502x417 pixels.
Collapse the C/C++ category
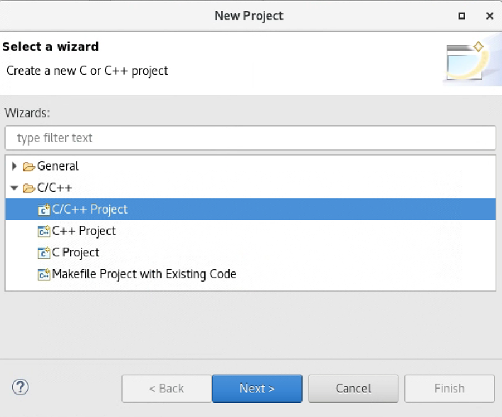click(14, 188)
